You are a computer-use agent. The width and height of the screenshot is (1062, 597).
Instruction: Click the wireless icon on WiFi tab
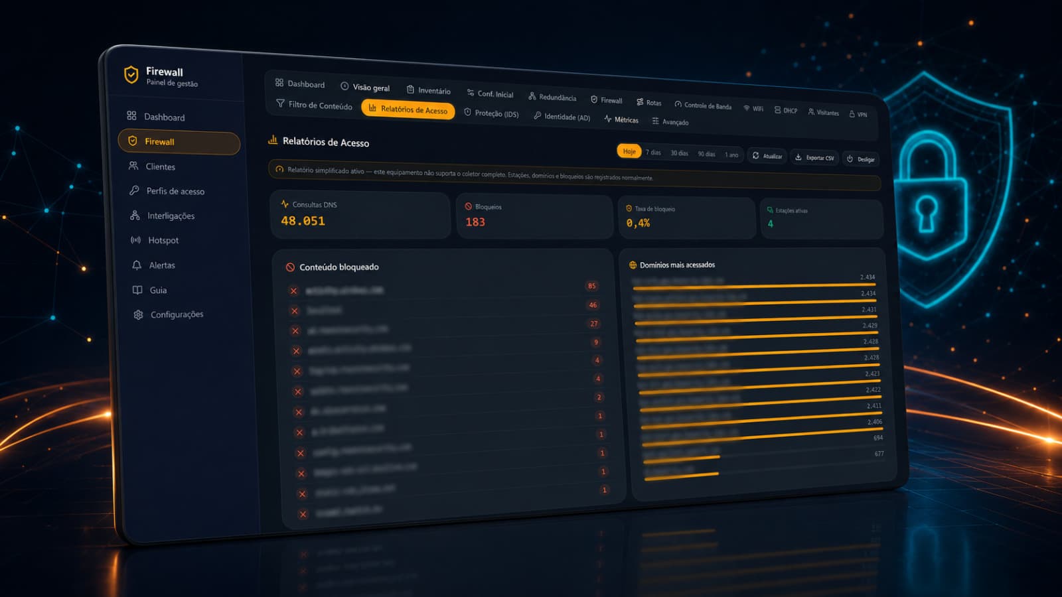pyautogui.click(x=747, y=107)
